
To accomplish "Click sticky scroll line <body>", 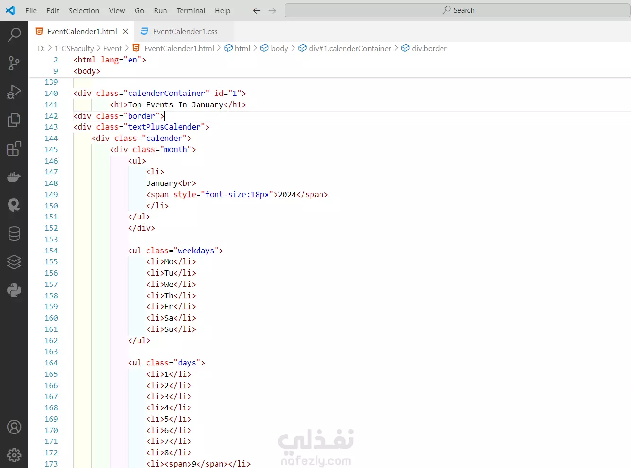I will 87,71.
